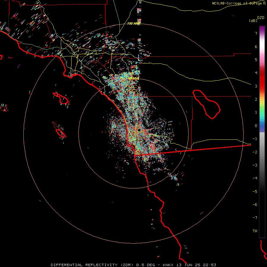Click the black radar site dot at center
Image resolution: width=267 pixels, height=267 pixels.
click(x=139, y=130)
